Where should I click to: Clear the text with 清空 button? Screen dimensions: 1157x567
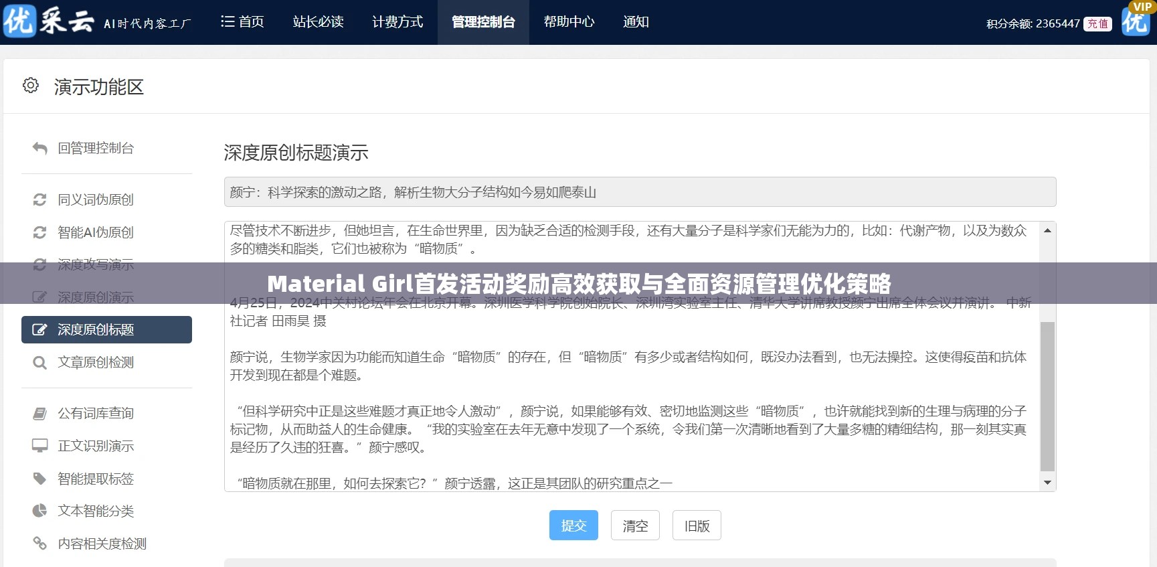point(635,525)
